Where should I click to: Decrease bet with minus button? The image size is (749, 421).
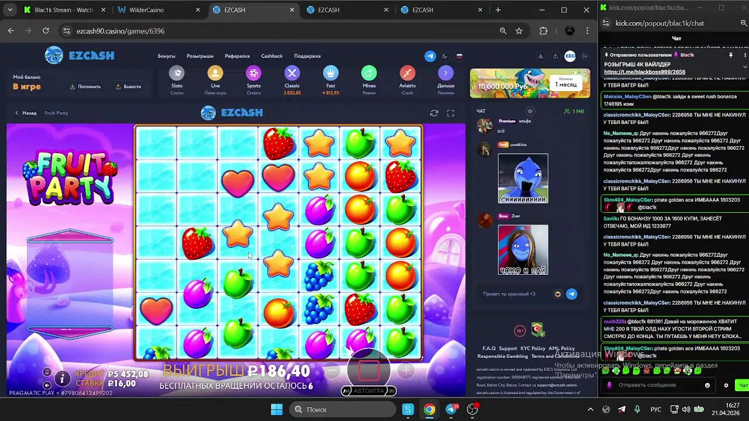(x=332, y=370)
